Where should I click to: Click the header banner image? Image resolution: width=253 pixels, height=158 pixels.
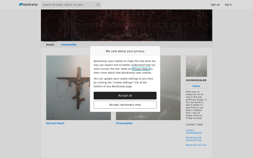tap(126, 25)
